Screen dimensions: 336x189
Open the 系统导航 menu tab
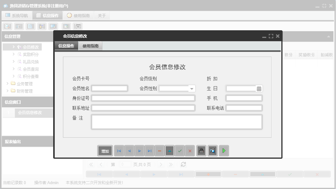(x=17, y=15)
